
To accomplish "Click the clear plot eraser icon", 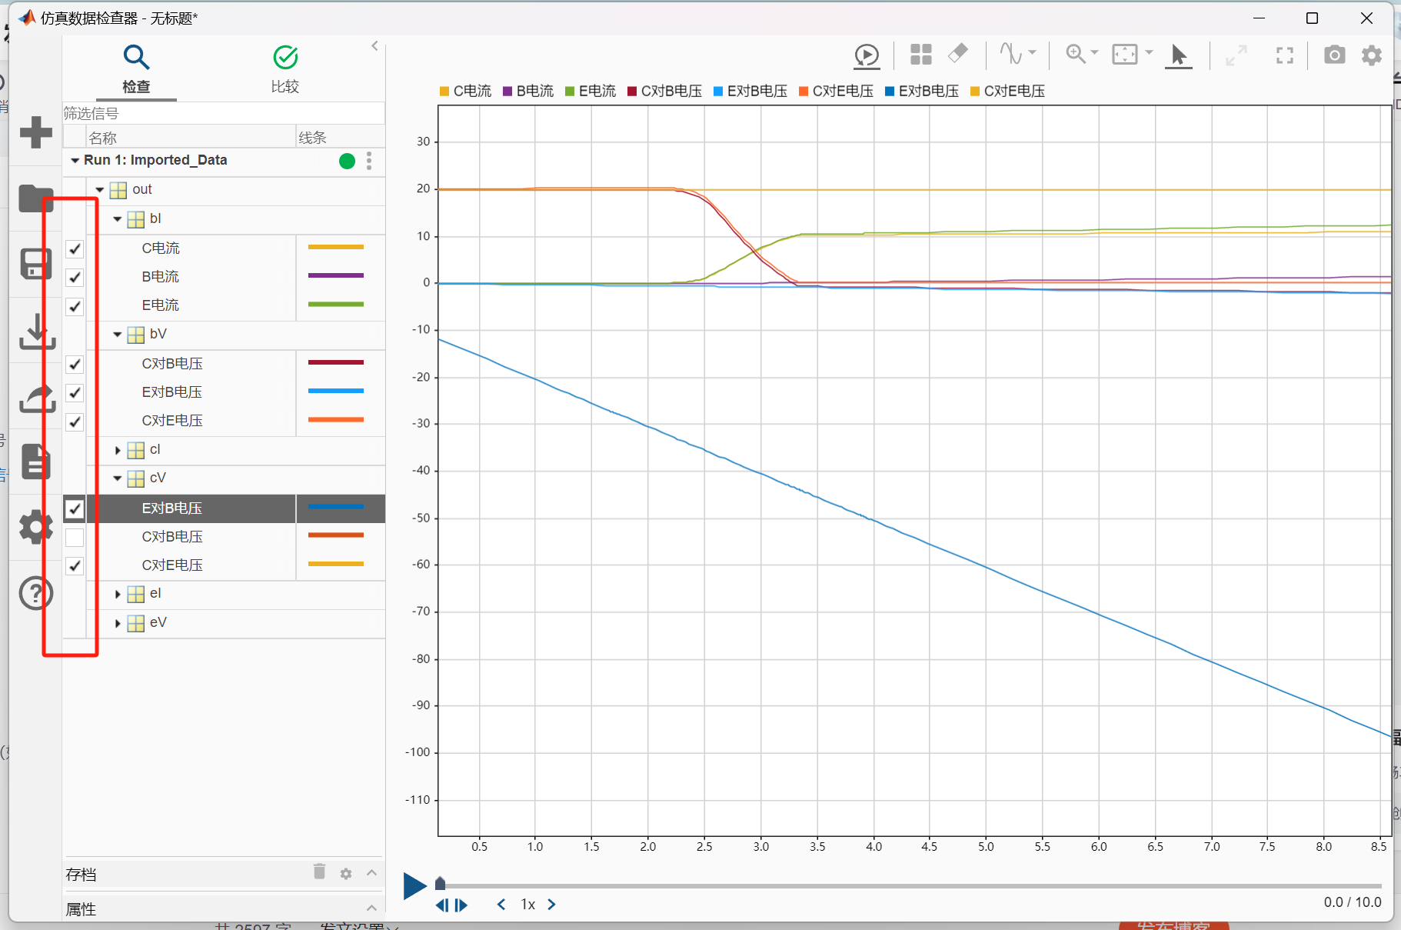I will tap(958, 53).
